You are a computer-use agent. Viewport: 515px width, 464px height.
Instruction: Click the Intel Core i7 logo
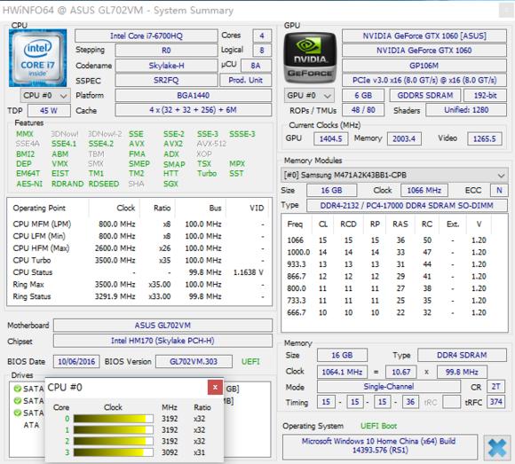click(37, 58)
